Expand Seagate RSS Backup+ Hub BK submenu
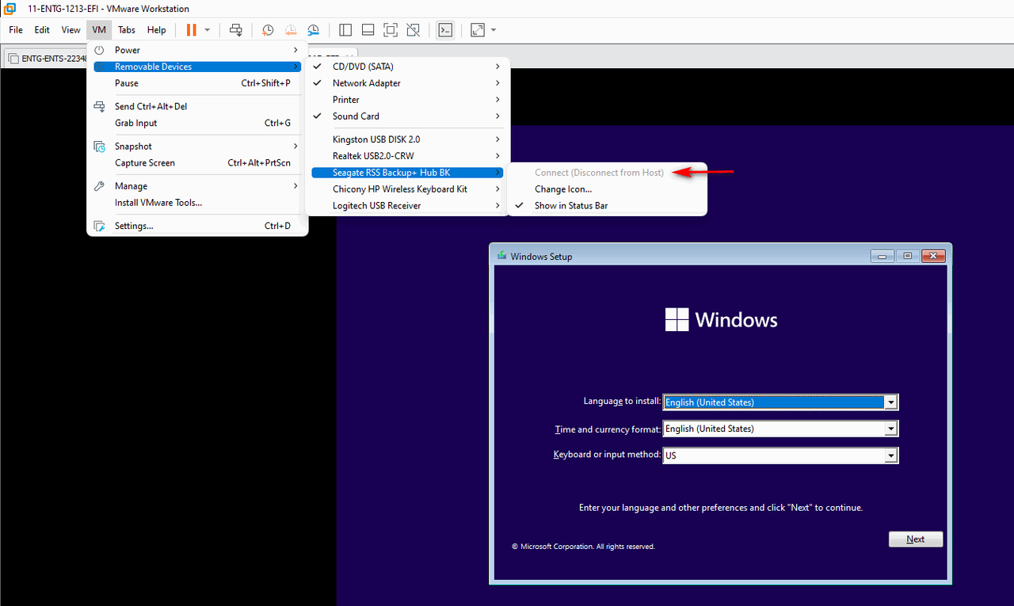Viewport: 1014px width, 606px height. 407,173
